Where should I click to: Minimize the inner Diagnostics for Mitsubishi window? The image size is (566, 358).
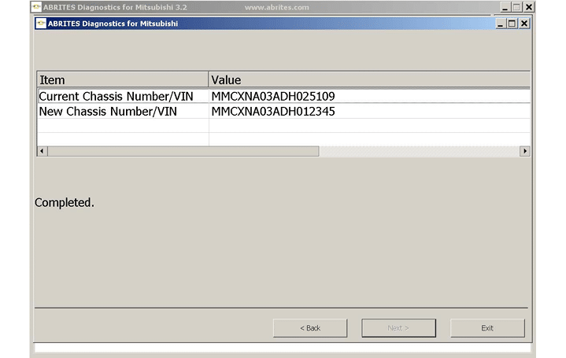click(500, 24)
